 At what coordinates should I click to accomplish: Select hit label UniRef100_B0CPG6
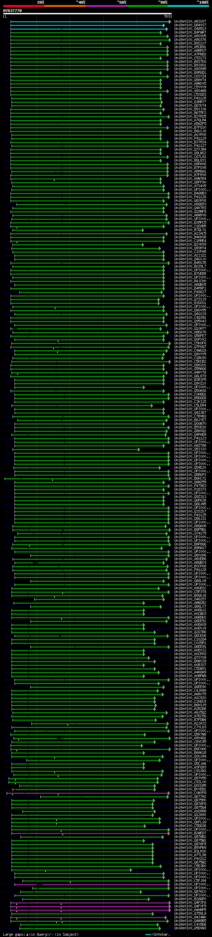[x=190, y=566]
